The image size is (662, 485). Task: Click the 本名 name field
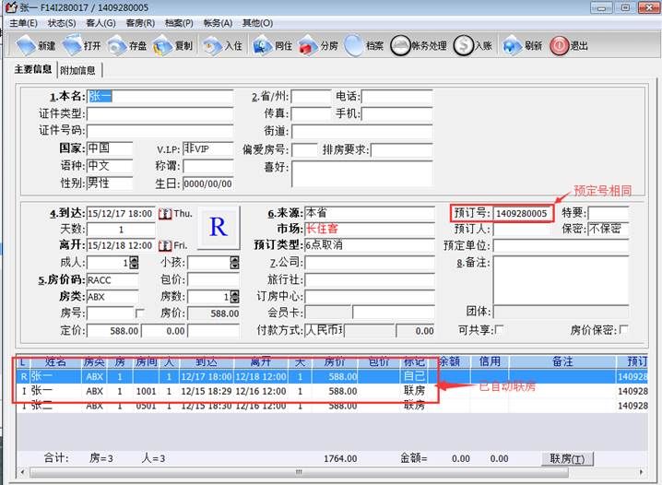(160, 97)
